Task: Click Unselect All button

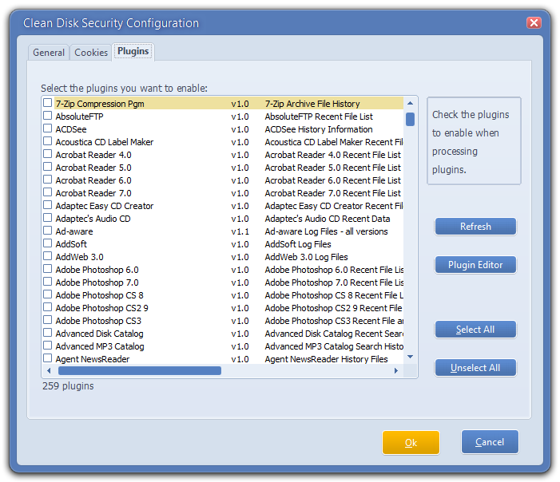Action: coord(475,368)
